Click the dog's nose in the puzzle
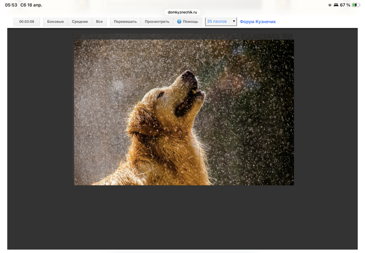The image size is (365, 253). (186, 74)
